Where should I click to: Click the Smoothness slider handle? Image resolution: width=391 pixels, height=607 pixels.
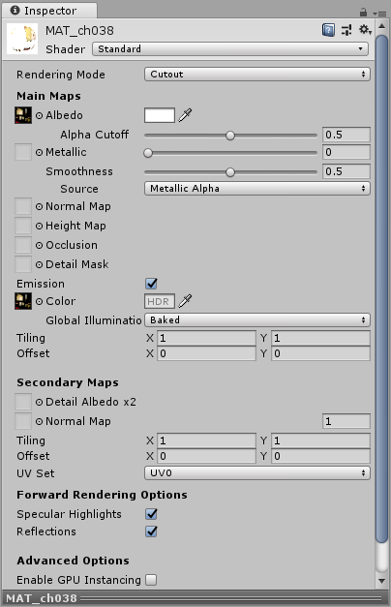click(x=230, y=172)
